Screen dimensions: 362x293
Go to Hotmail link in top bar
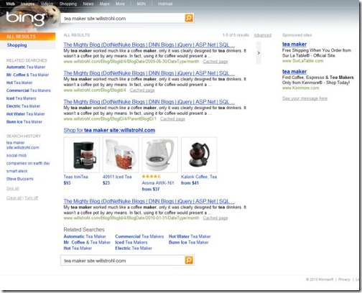click(165, 4)
